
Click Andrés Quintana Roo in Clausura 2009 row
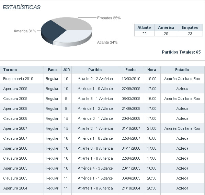pos(182,99)
